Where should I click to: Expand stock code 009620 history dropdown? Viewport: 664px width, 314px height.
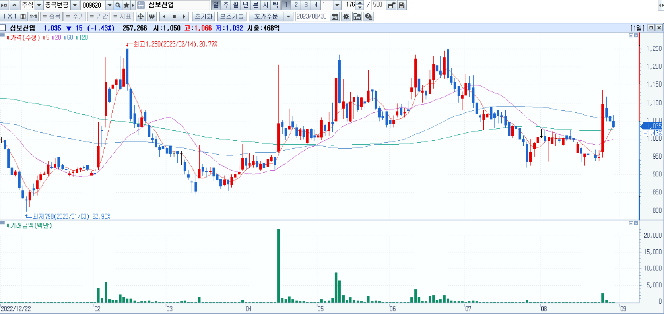pyautogui.click(x=109, y=5)
